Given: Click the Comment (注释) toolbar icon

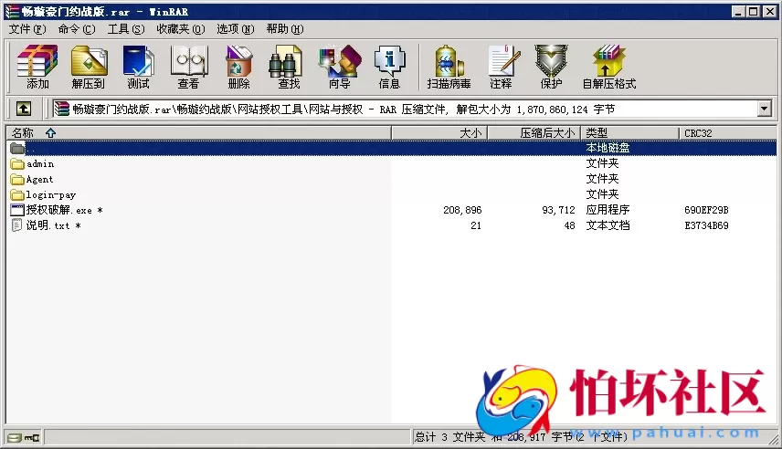Looking at the screenshot, I should pyautogui.click(x=501, y=67).
